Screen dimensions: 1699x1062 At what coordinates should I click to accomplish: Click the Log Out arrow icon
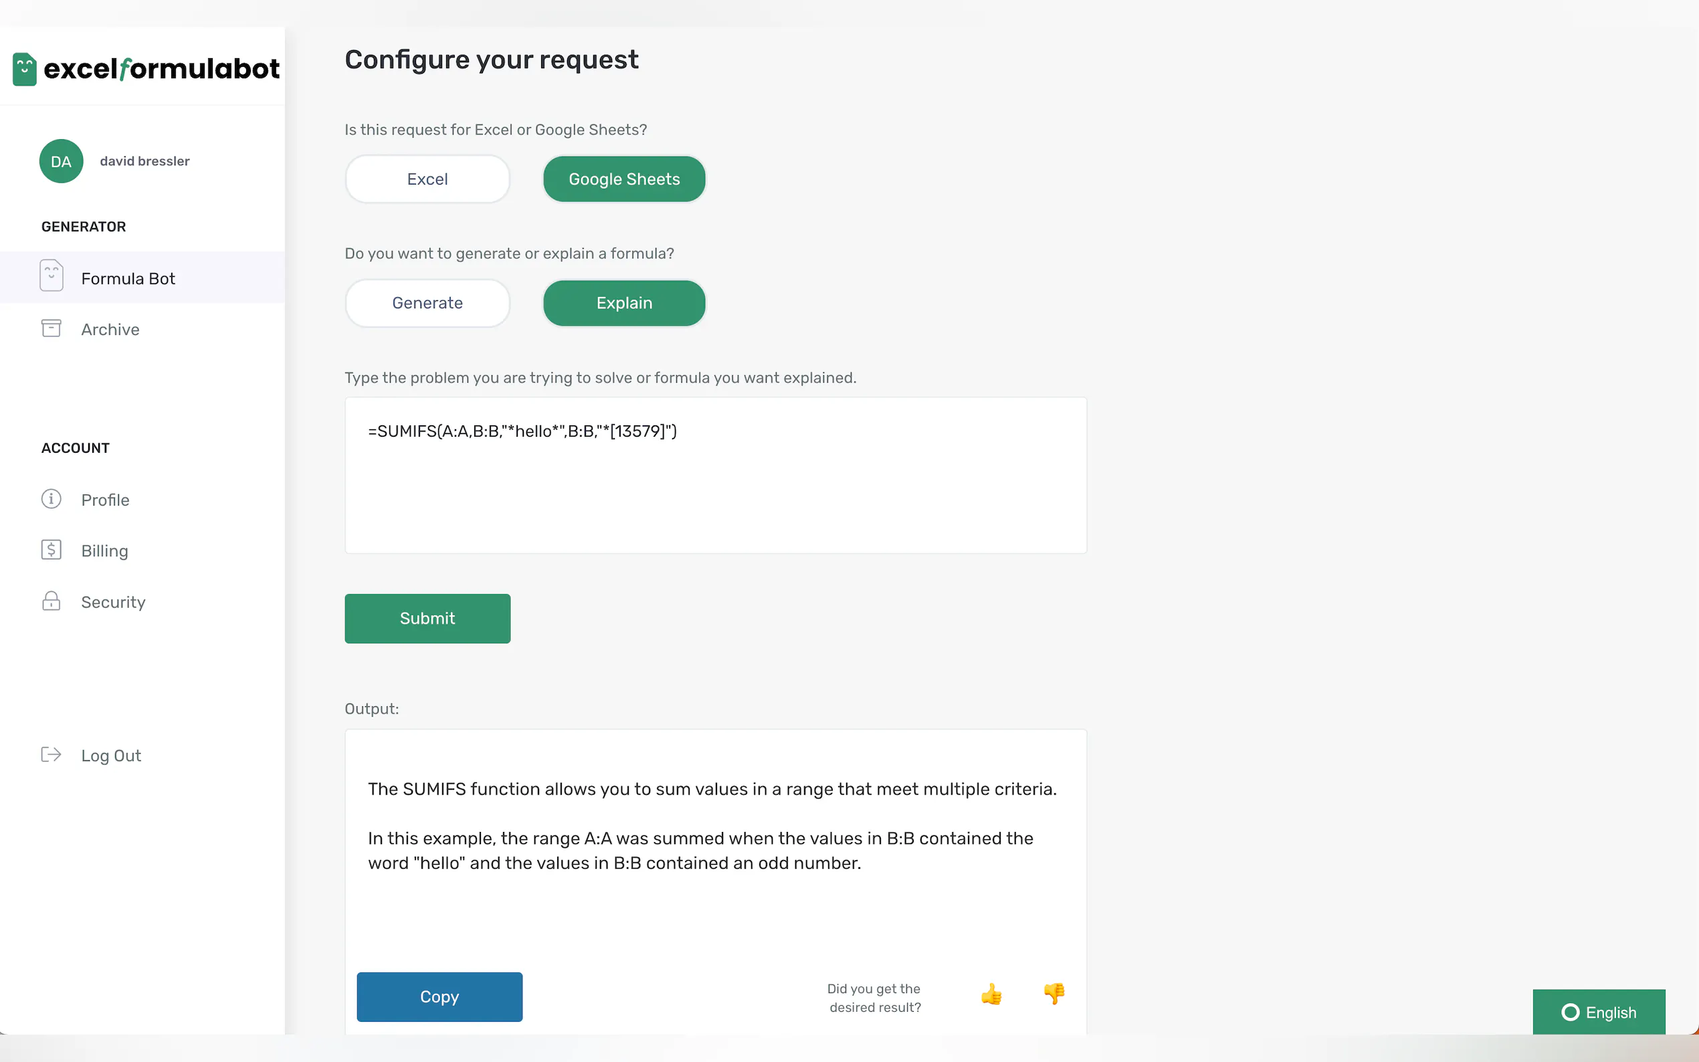[x=52, y=755]
